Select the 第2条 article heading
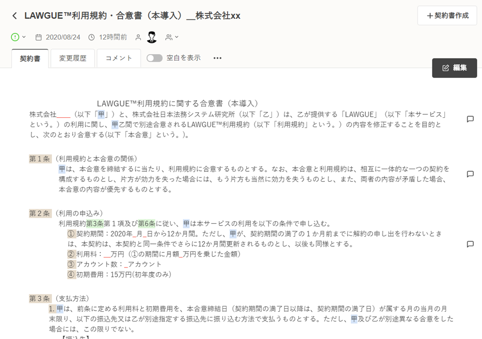 click(40, 213)
